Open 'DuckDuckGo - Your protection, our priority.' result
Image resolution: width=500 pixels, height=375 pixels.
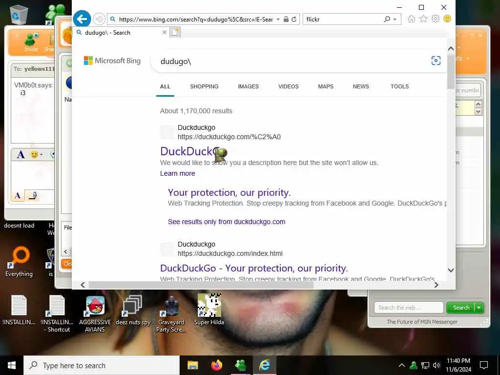pyautogui.click(x=254, y=268)
